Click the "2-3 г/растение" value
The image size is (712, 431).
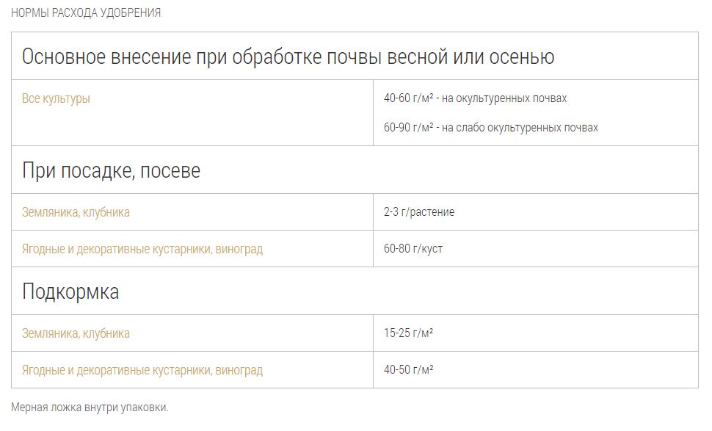coord(419,212)
